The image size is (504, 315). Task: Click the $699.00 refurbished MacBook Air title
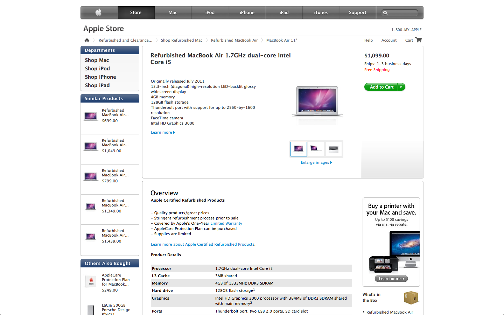point(115,112)
